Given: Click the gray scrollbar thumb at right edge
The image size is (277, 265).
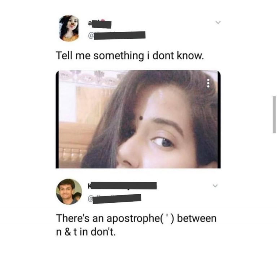Looking at the screenshot, I should tap(274, 115).
